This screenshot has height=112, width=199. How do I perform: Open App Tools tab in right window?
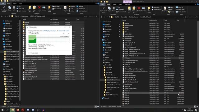(127, 4)
